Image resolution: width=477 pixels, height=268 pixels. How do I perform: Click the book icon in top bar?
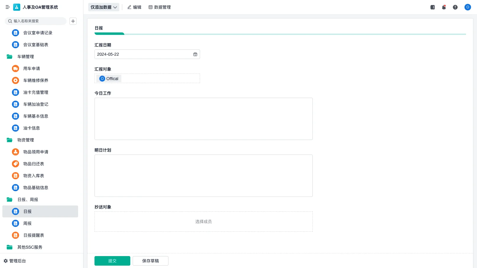point(433,7)
